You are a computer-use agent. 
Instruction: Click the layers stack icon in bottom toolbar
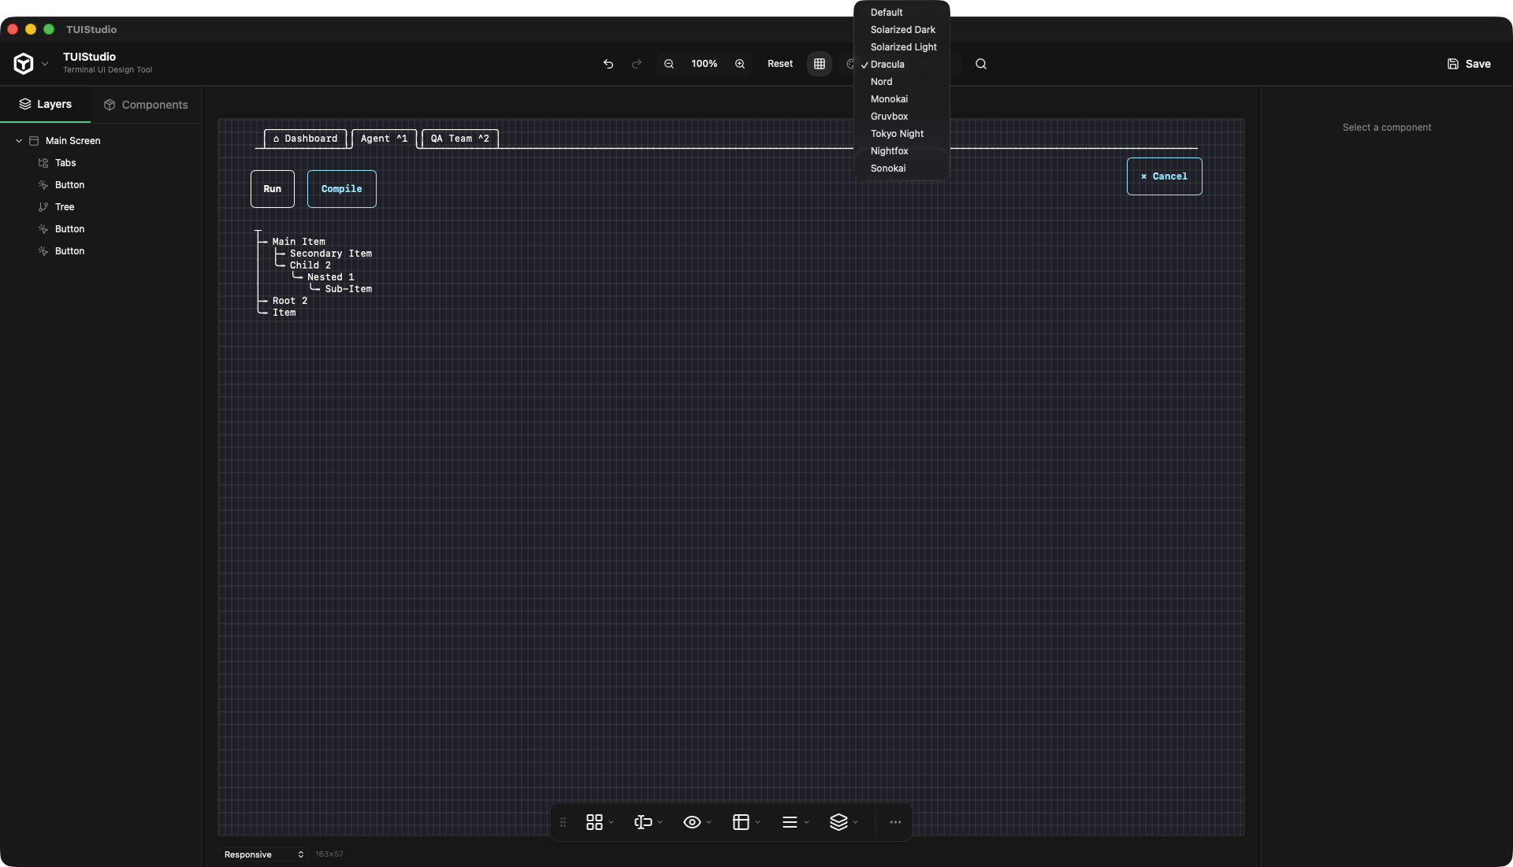(x=840, y=822)
